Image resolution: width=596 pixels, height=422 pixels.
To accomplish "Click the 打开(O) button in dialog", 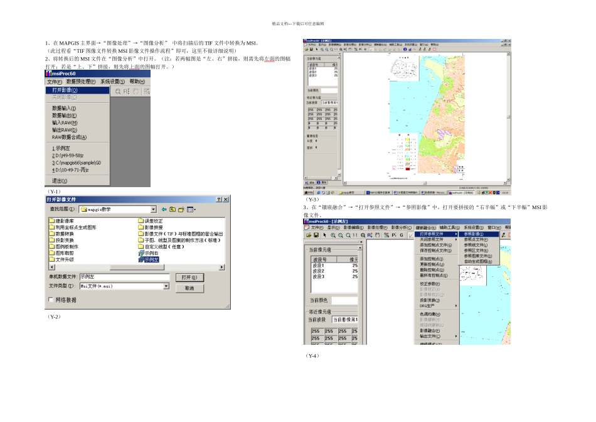I will tap(189, 277).
